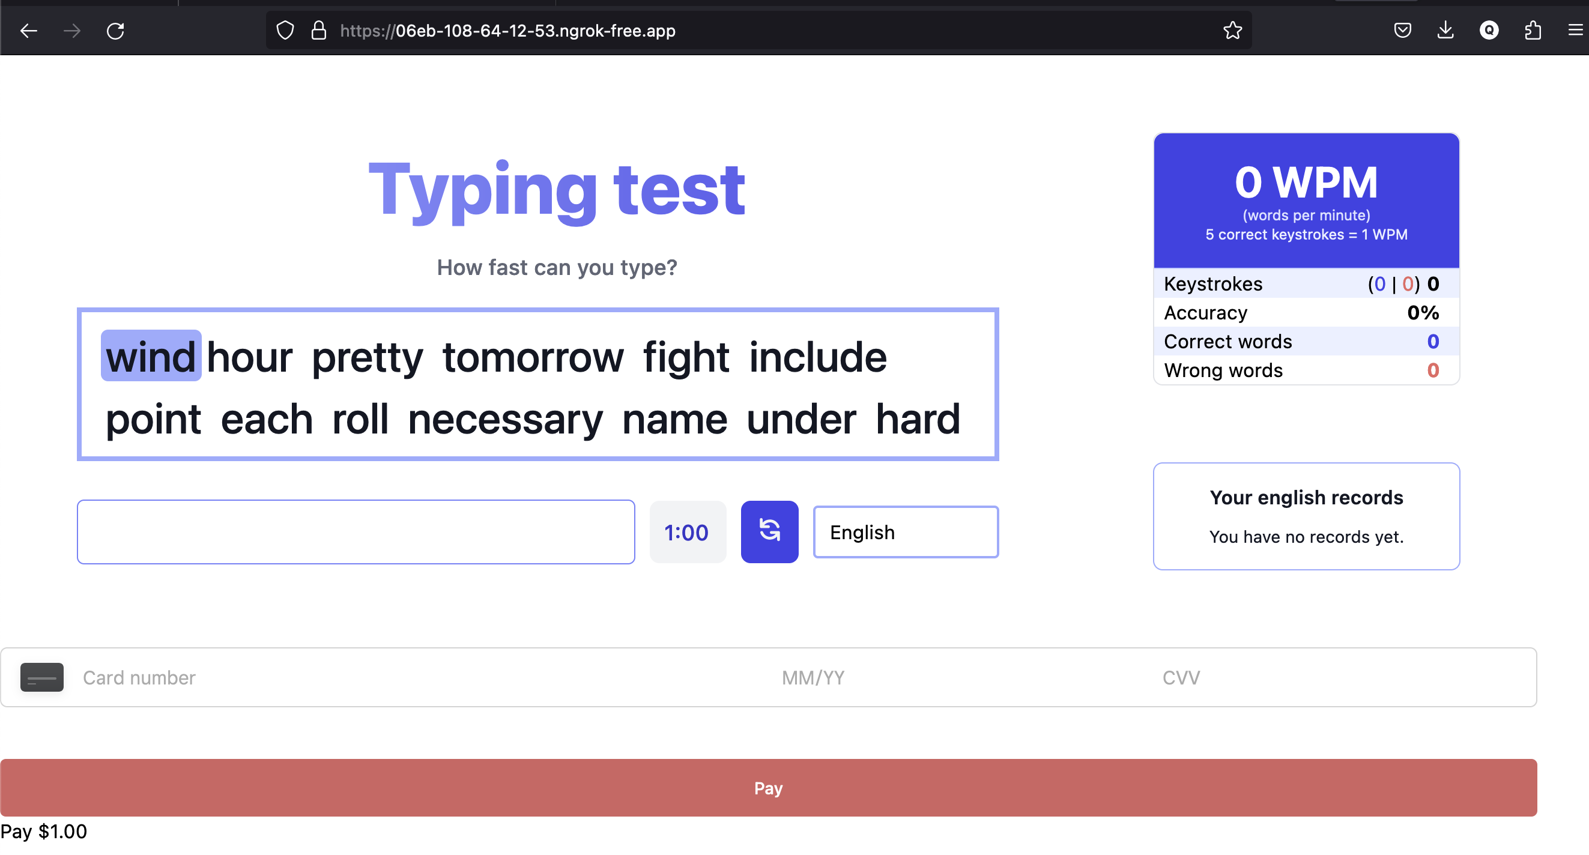The image size is (1589, 855).
Task: Open the browser hamburger menu
Action: tap(1575, 31)
